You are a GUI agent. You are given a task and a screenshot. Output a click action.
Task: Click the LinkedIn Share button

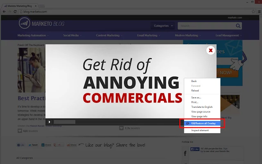(46, 145)
